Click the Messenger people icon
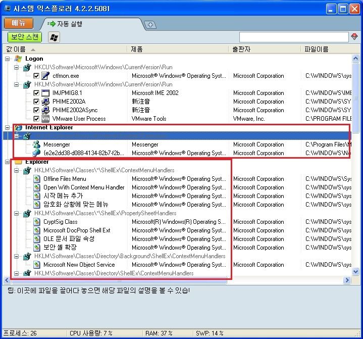 (x=36, y=144)
